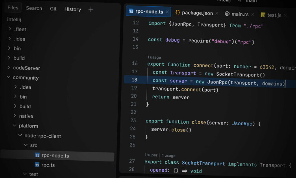Click the "./rpc" import path string
This screenshot has height=178, width=296.
253,26
